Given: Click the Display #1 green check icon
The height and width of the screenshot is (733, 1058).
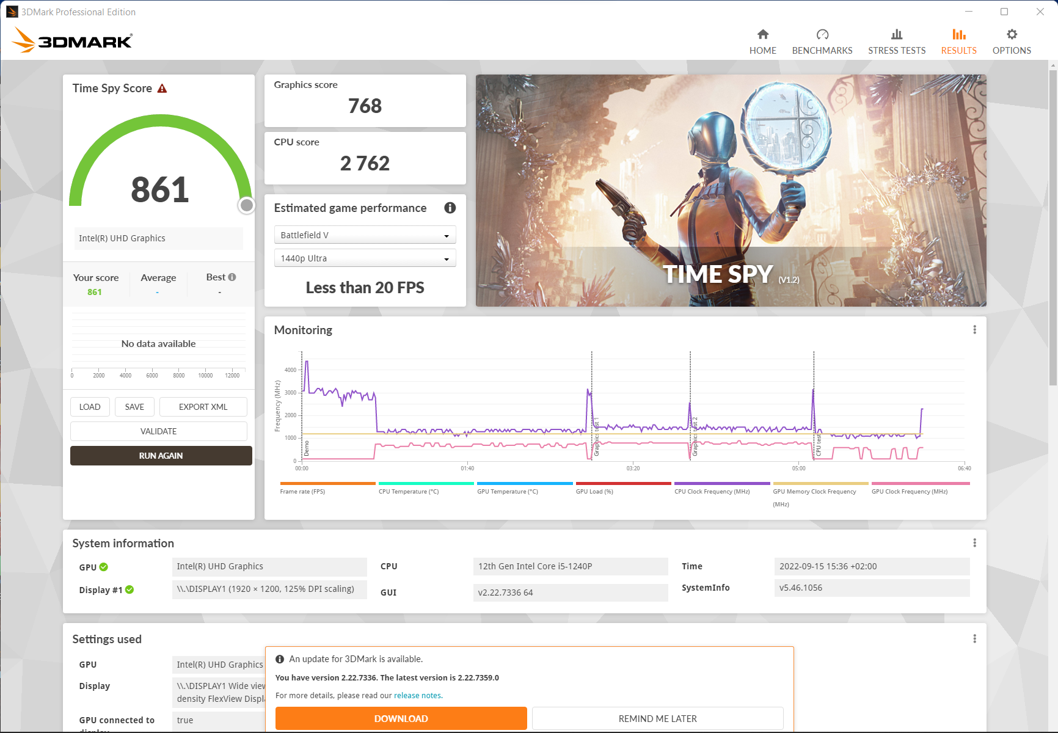Looking at the screenshot, I should coord(130,589).
